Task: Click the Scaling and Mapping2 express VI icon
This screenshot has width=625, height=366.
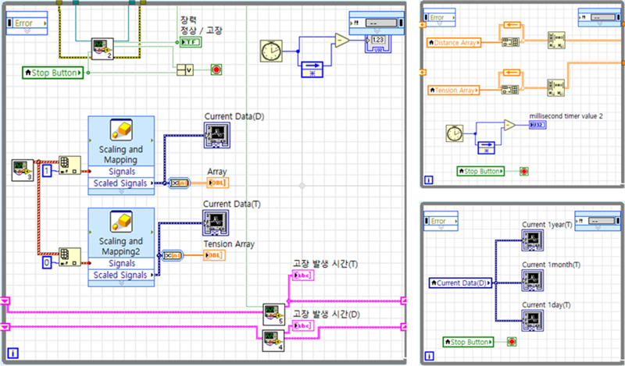Action: pos(121,224)
